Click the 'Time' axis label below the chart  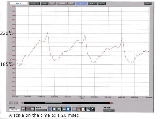pos(82,99)
